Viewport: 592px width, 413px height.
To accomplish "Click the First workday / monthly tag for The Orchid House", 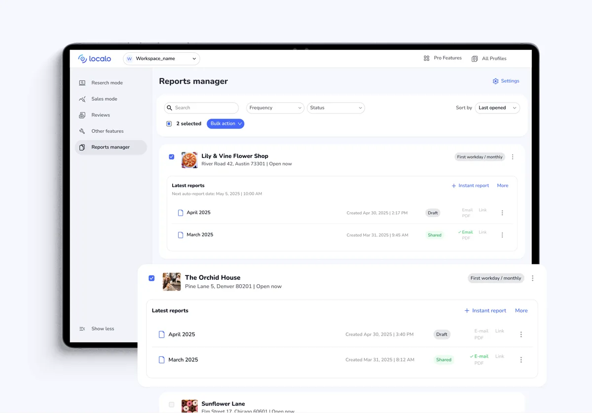I will tap(496, 278).
